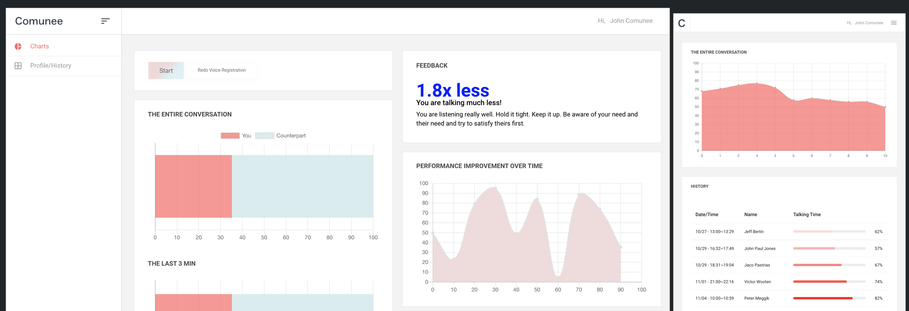
Task: Click the Counterpart blue bar in Entire Conversation chart
Action: tap(302, 186)
